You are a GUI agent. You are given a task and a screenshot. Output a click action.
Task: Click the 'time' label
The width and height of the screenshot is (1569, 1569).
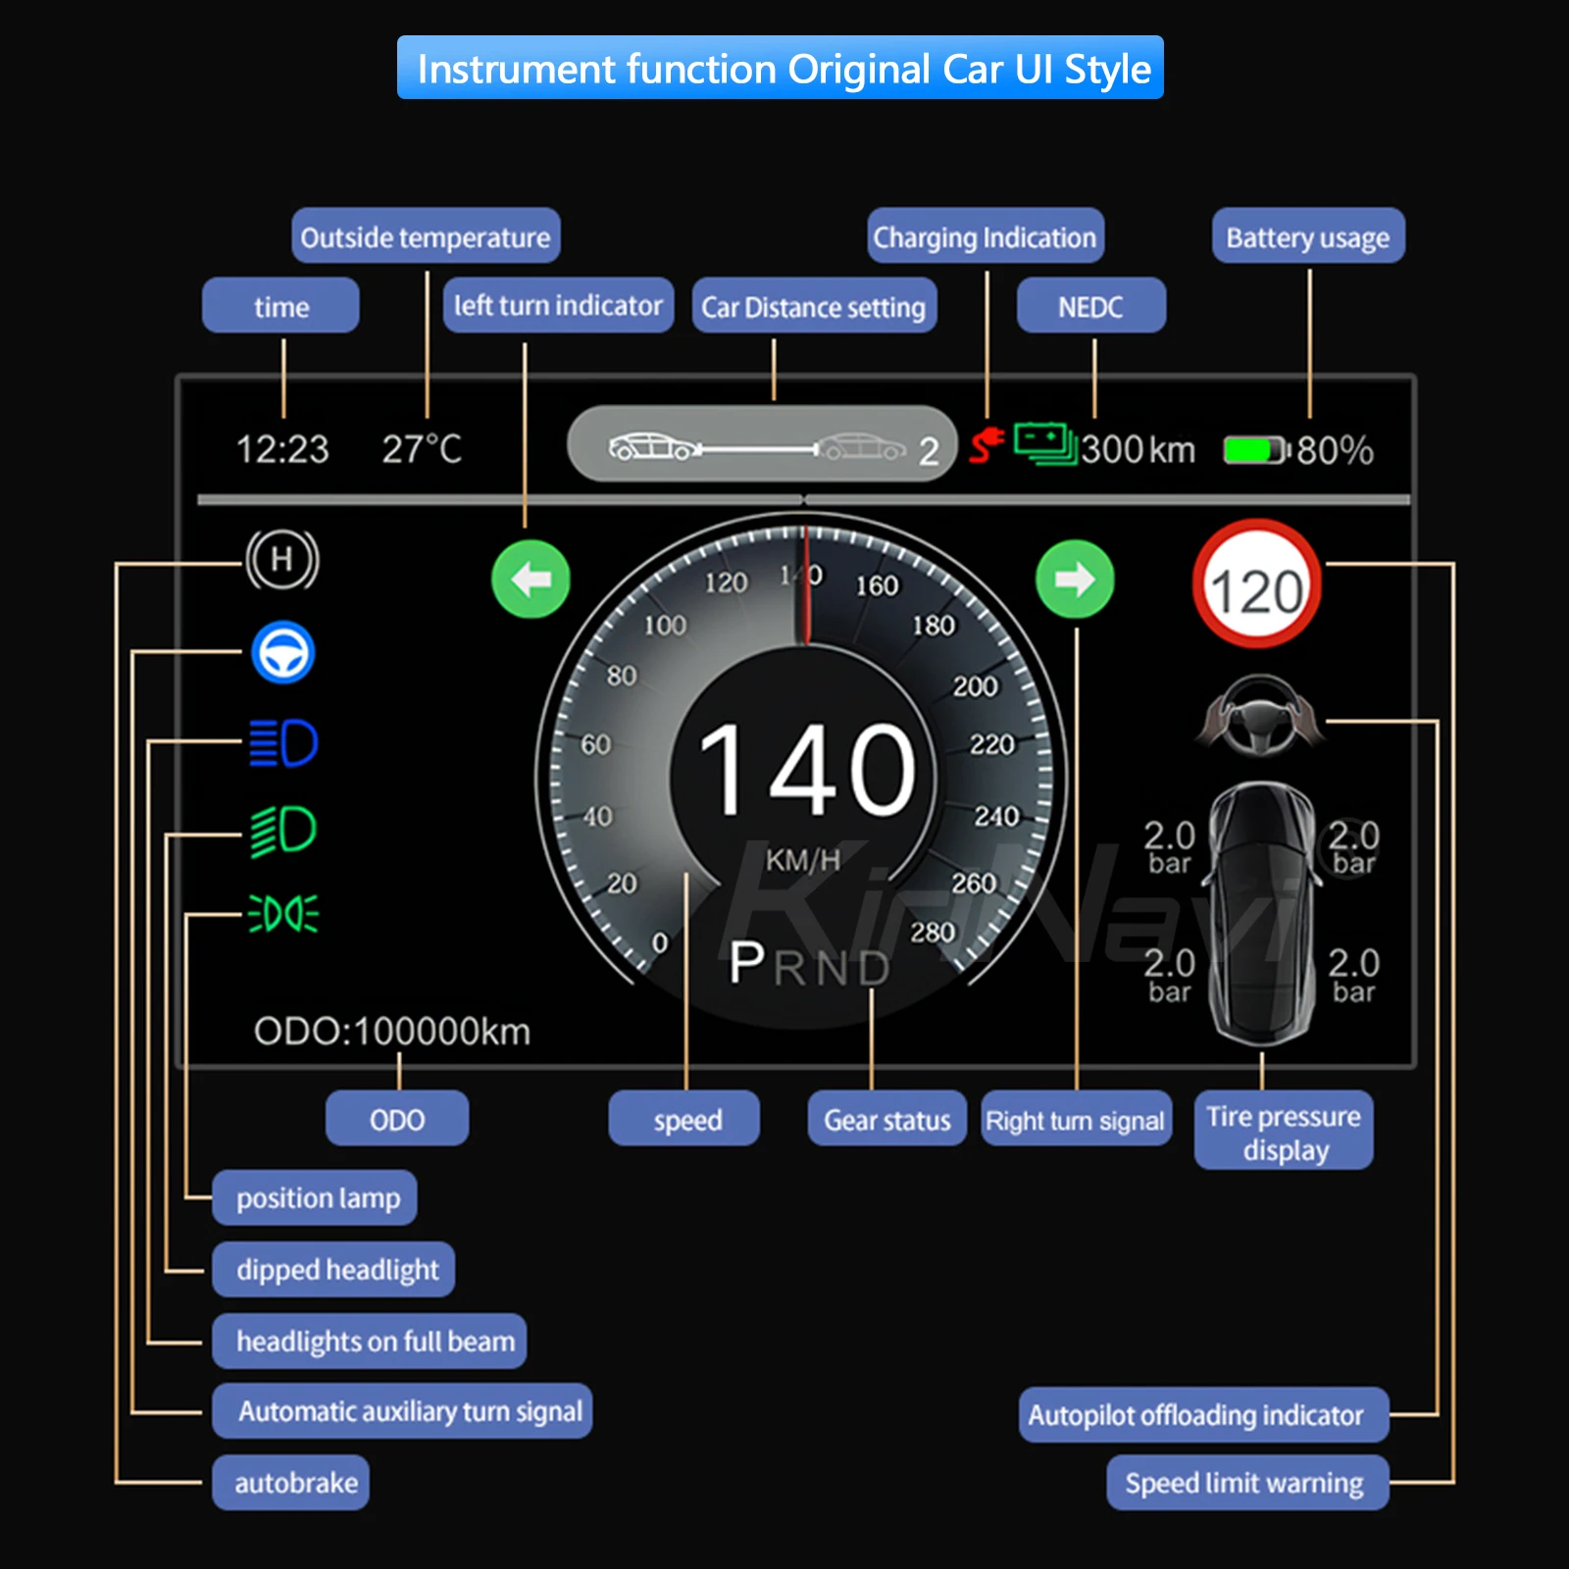[x=280, y=305]
